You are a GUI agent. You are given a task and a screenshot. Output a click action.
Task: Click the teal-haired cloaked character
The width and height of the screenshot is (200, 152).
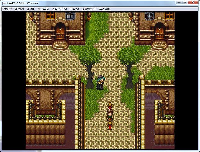pos(101,82)
